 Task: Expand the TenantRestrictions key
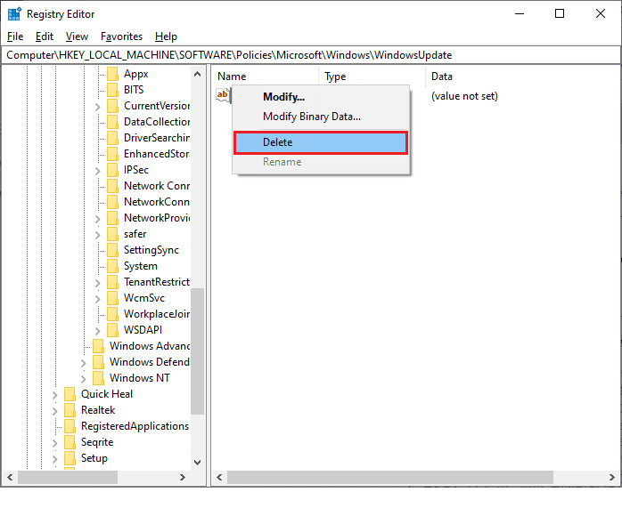[98, 283]
